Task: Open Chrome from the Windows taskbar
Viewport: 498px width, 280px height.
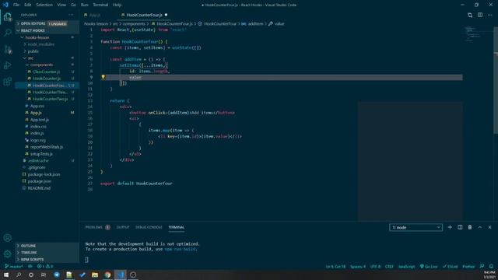Action: pos(107,275)
